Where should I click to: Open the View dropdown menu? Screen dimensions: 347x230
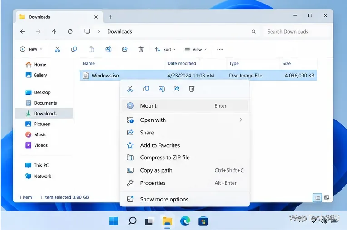click(196, 49)
